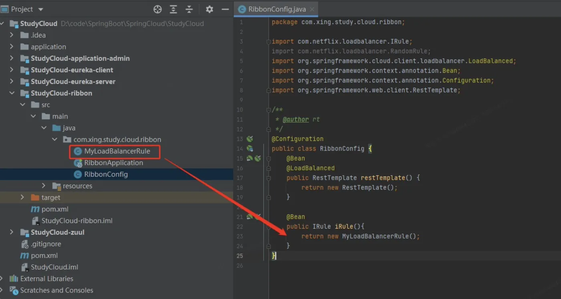Click Maven icon of pom.xml above StudyCloud.iml
561x299 pixels.
pyautogui.click(x=24, y=256)
